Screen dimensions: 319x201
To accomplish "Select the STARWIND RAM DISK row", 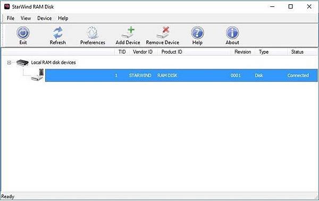I will pyautogui.click(x=181, y=75).
